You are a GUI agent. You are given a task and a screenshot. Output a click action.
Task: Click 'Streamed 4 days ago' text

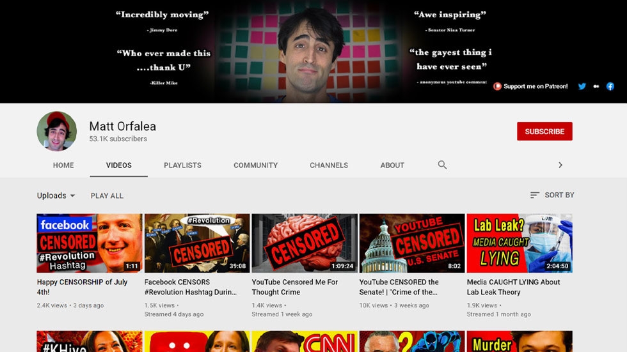(174, 314)
